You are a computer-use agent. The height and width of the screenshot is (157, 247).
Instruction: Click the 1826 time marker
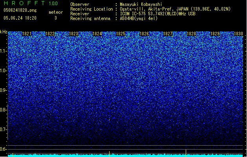tap(144, 34)
